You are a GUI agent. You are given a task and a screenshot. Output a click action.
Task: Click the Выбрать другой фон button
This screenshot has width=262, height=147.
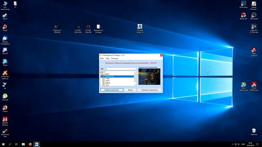112,90
